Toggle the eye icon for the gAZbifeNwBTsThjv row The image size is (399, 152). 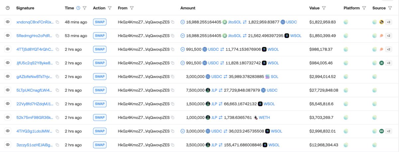[x=8, y=76]
